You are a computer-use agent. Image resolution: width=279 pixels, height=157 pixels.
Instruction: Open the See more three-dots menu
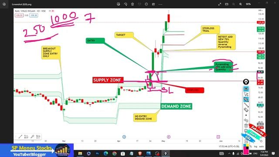[x=160, y=4]
